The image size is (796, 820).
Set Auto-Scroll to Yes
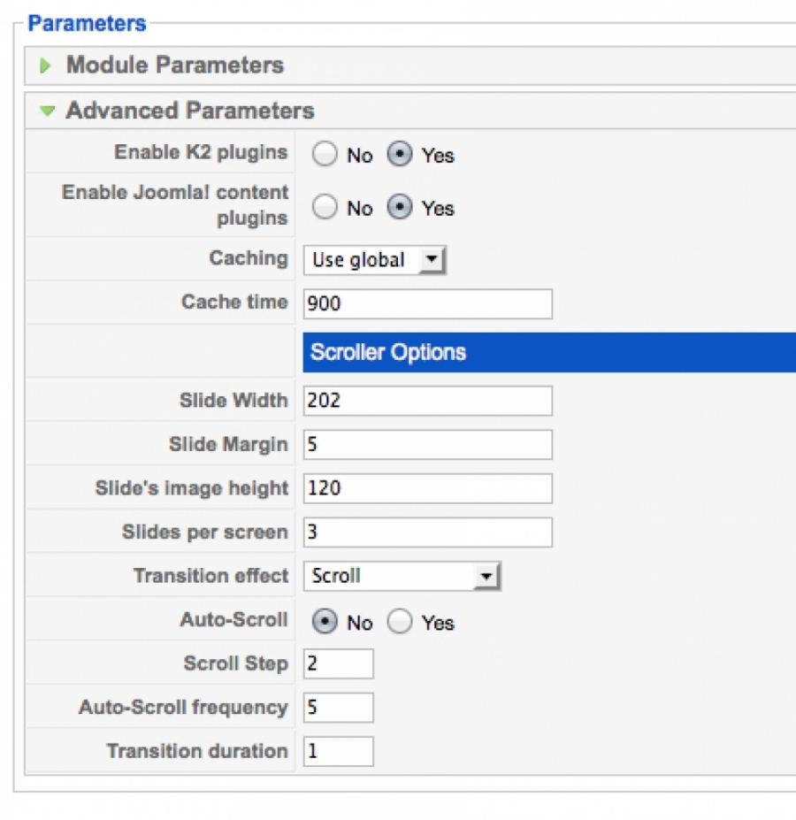tap(400, 622)
